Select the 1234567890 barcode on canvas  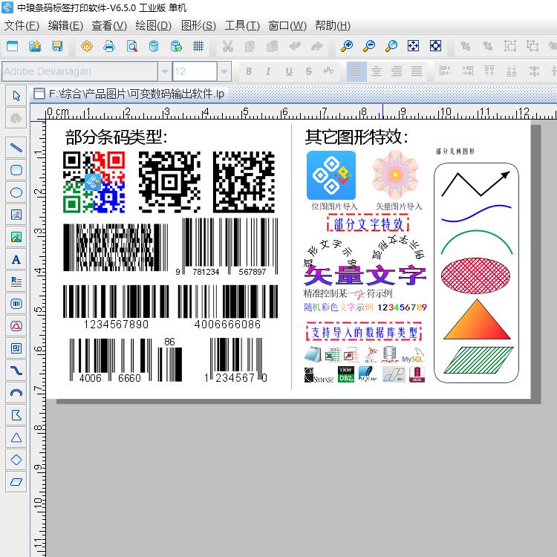click(x=116, y=307)
